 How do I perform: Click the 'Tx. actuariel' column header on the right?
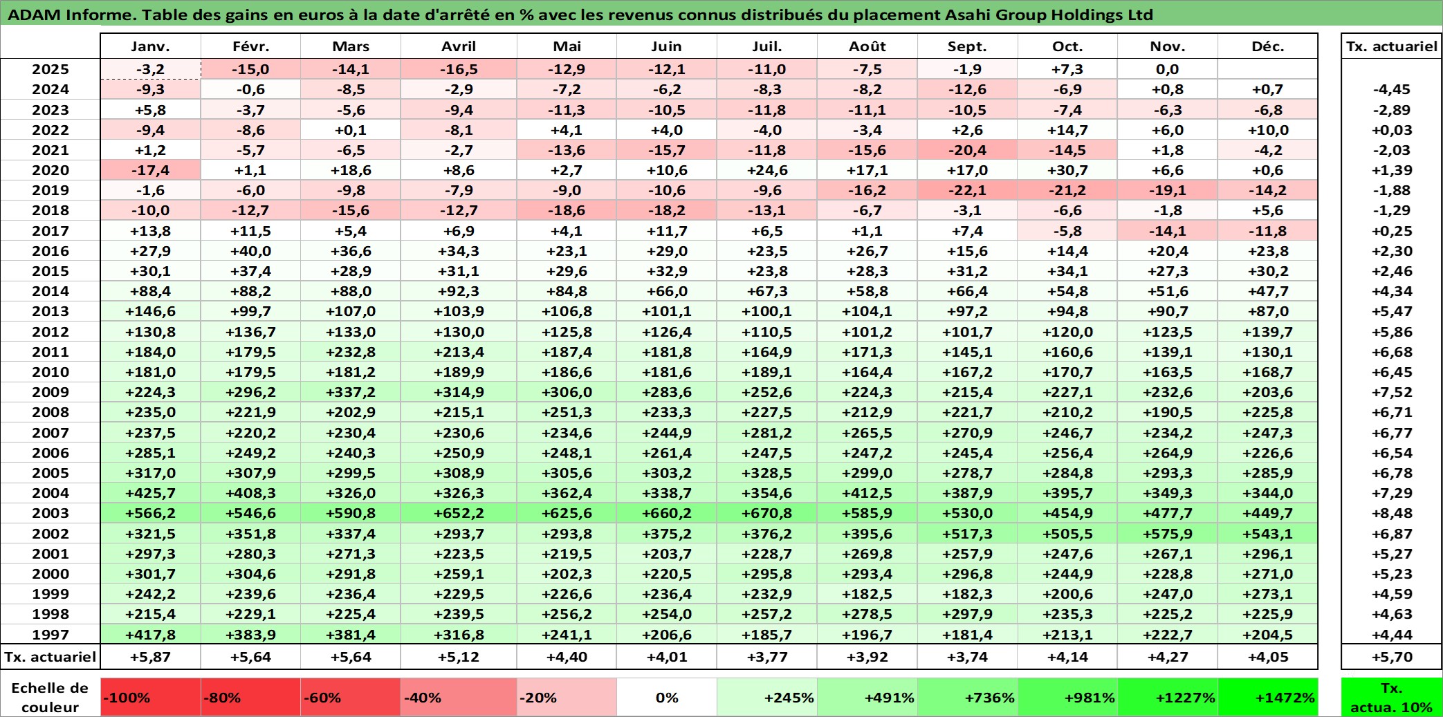(x=1391, y=46)
